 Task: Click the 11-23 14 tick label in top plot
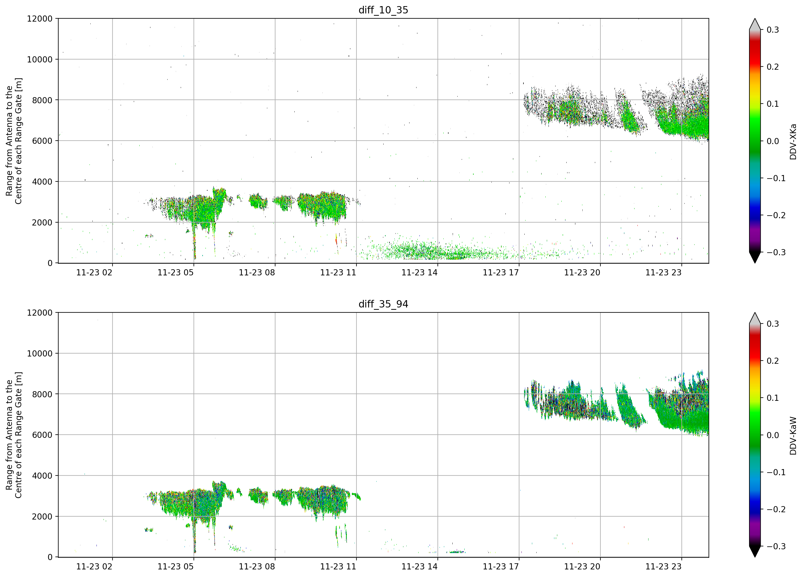pos(419,272)
